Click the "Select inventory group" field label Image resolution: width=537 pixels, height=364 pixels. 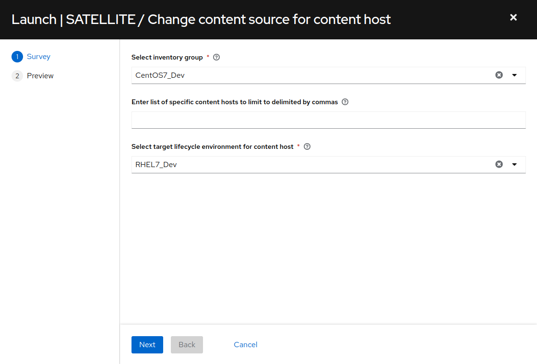coord(167,57)
